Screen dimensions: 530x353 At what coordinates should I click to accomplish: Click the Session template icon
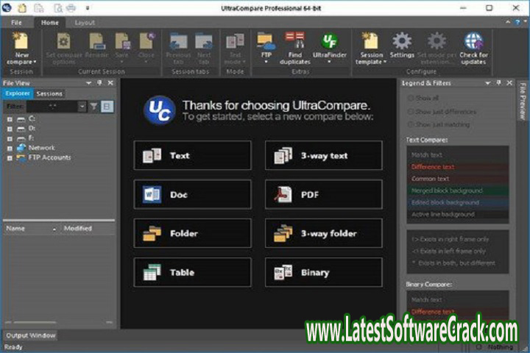(x=370, y=41)
